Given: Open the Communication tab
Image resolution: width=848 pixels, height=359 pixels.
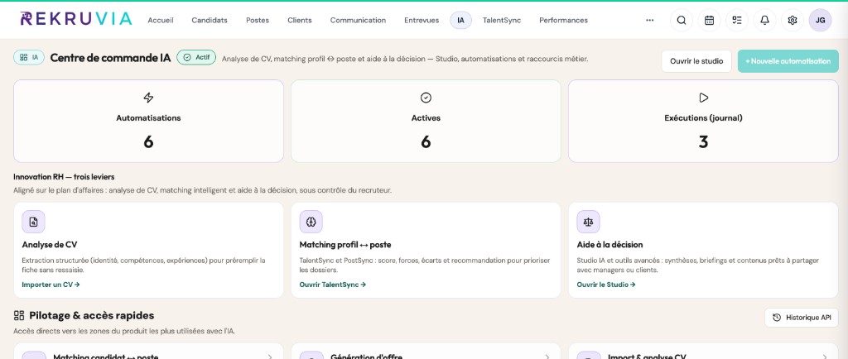Looking at the screenshot, I should (x=358, y=21).
